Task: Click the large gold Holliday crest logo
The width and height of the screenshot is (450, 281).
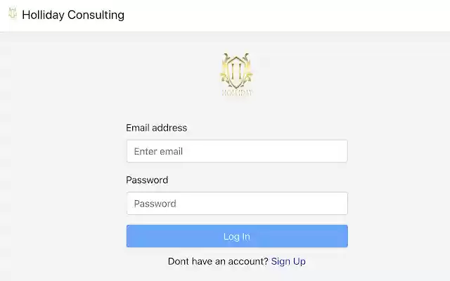Action: point(237,74)
